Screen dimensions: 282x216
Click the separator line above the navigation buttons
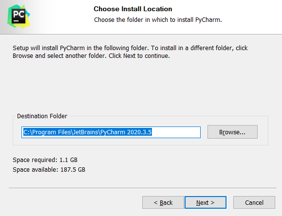click(143, 188)
